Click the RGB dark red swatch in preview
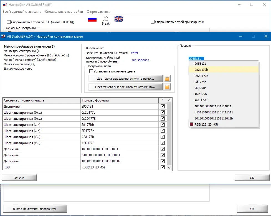This screenshot has height=216, width=271. click(x=191, y=124)
